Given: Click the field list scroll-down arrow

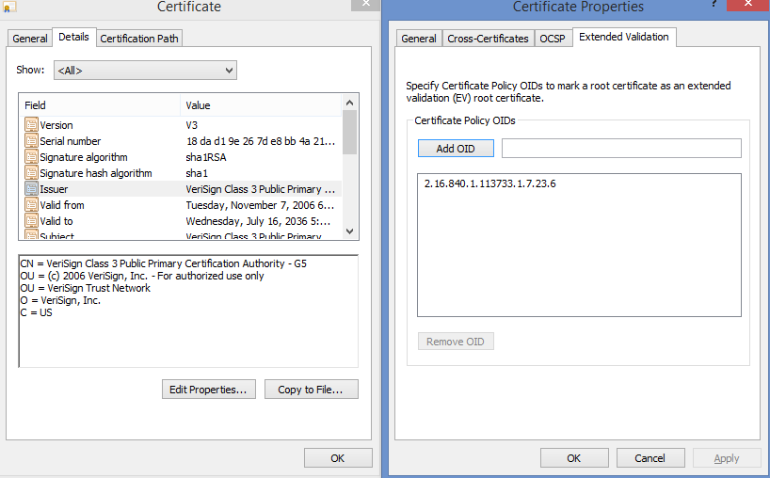Looking at the screenshot, I should coord(349,231).
